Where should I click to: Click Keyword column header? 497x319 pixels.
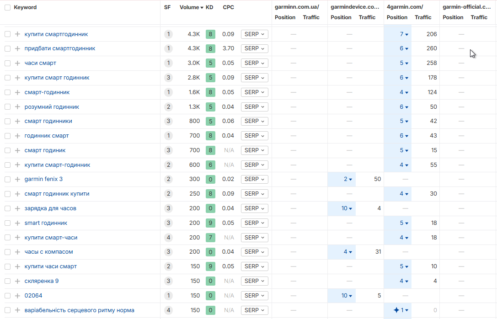25,7
